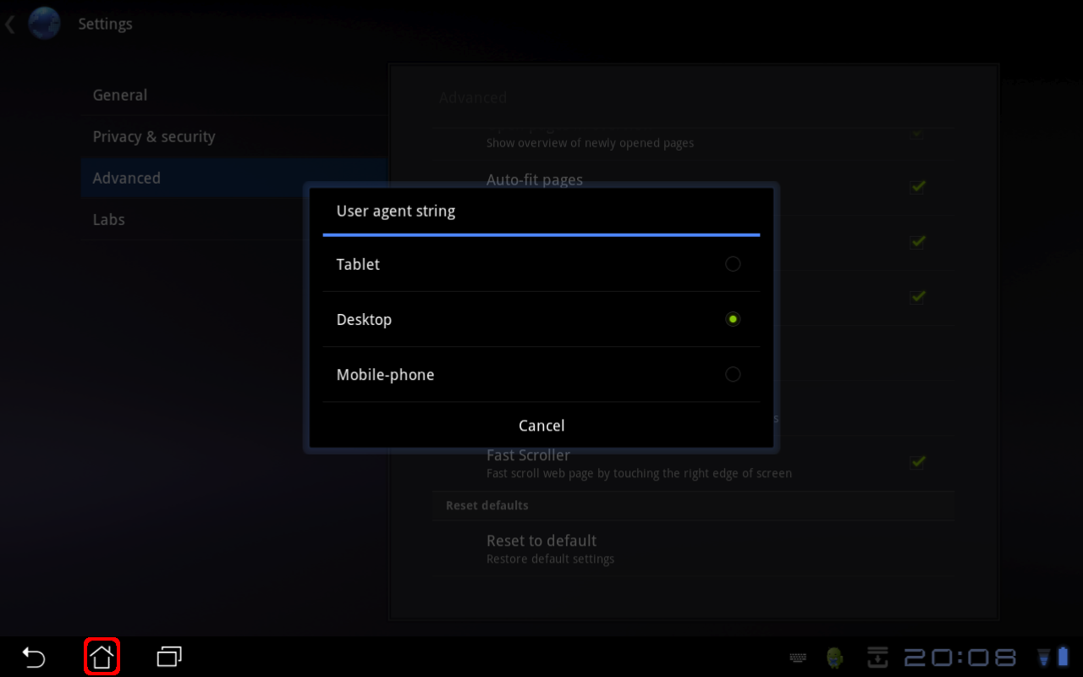Tap the browser globe icon beside Settings
This screenshot has width=1083, height=677.
click(x=44, y=24)
